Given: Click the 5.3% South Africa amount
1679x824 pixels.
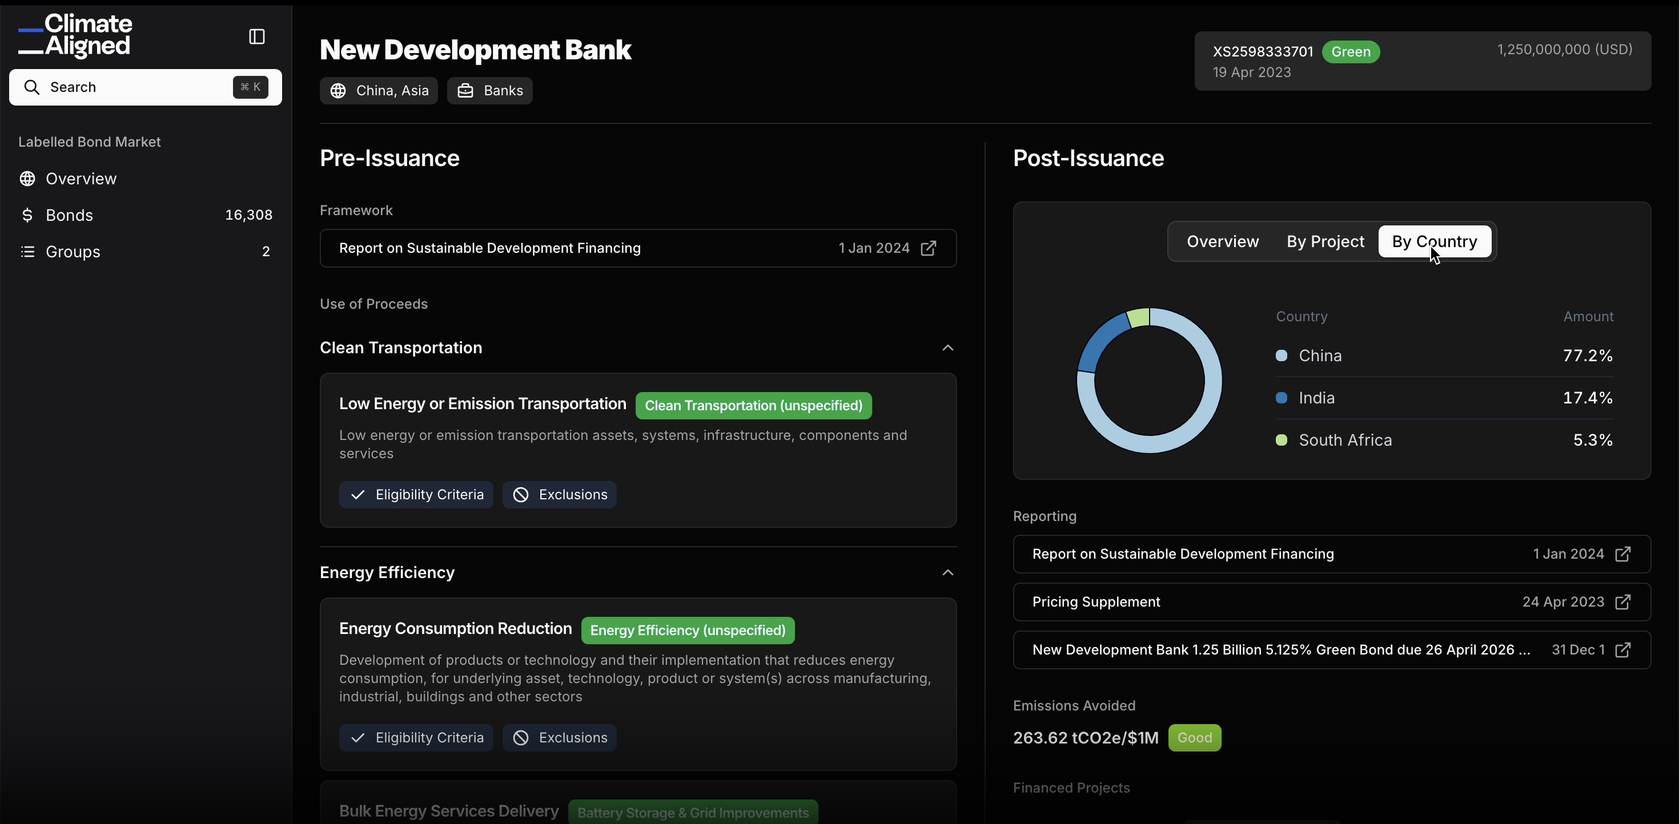Looking at the screenshot, I should click(x=1593, y=441).
